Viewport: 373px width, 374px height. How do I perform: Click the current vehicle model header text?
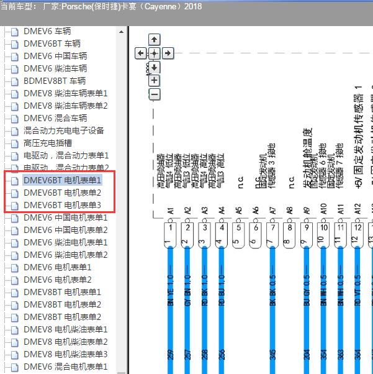(x=101, y=6)
